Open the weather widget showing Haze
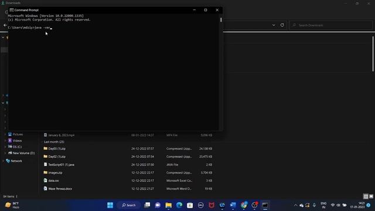Viewport: 375px width, 211px height. coord(12,205)
